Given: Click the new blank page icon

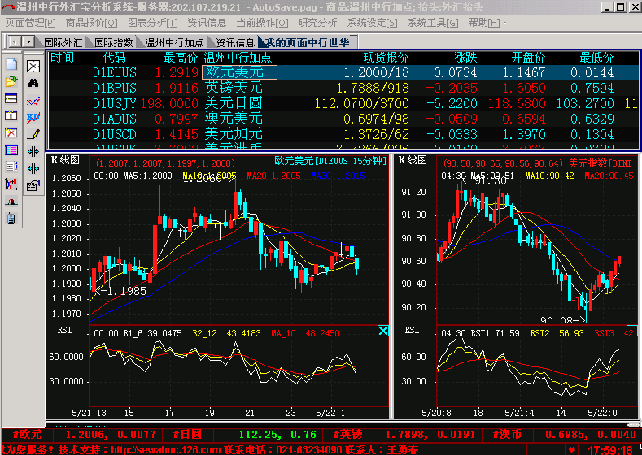Looking at the screenshot, I should point(11,65).
